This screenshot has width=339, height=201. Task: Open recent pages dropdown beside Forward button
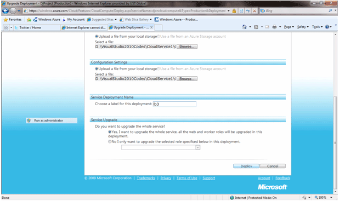pos(19,11)
